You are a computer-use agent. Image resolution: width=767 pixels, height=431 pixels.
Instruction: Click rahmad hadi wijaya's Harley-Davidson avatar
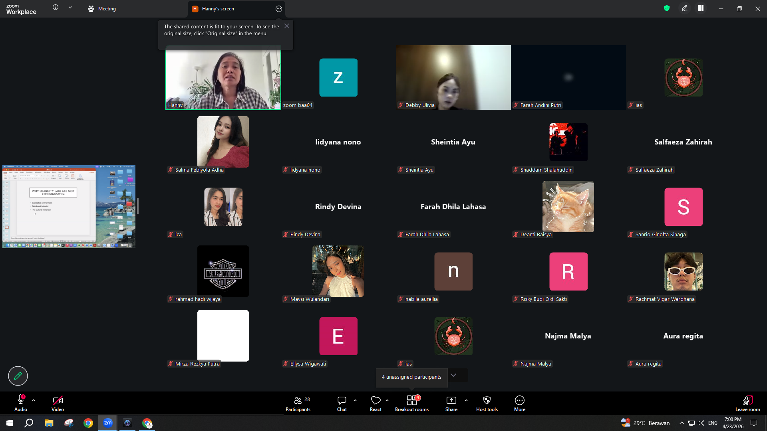(x=223, y=271)
